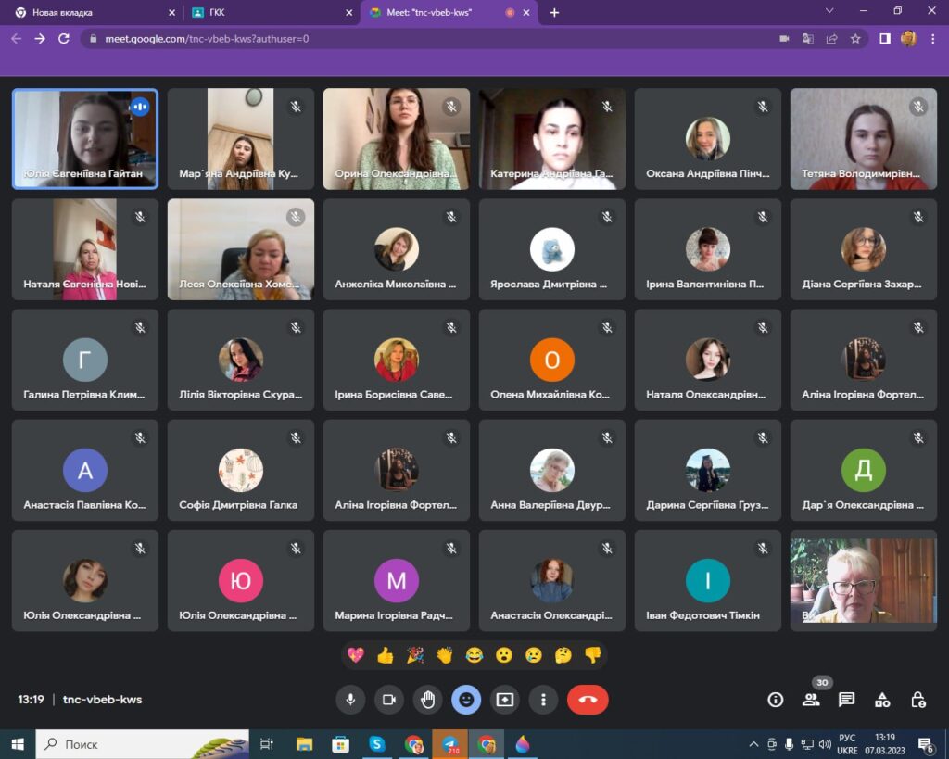
Task: Toggle the emoji reactions bar
Action: 466,700
